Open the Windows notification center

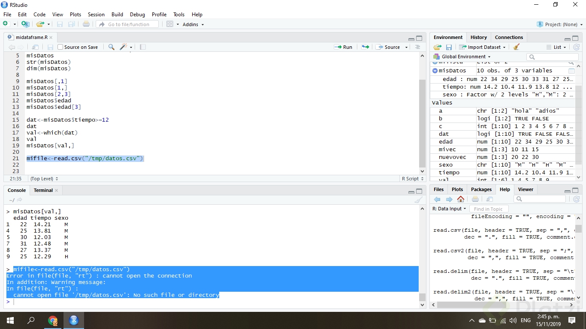pos(572,320)
